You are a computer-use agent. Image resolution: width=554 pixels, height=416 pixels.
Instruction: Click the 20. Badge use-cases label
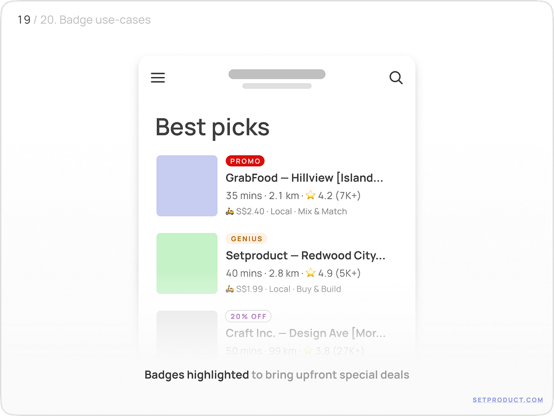coord(96,20)
